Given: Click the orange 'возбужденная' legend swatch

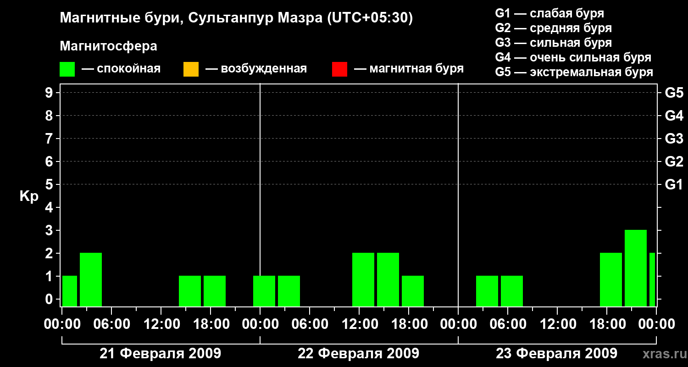Looking at the screenshot, I should 191,69.
